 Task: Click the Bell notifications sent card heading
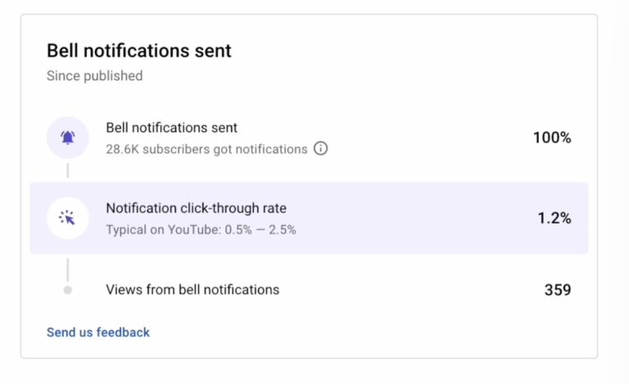[x=138, y=51]
